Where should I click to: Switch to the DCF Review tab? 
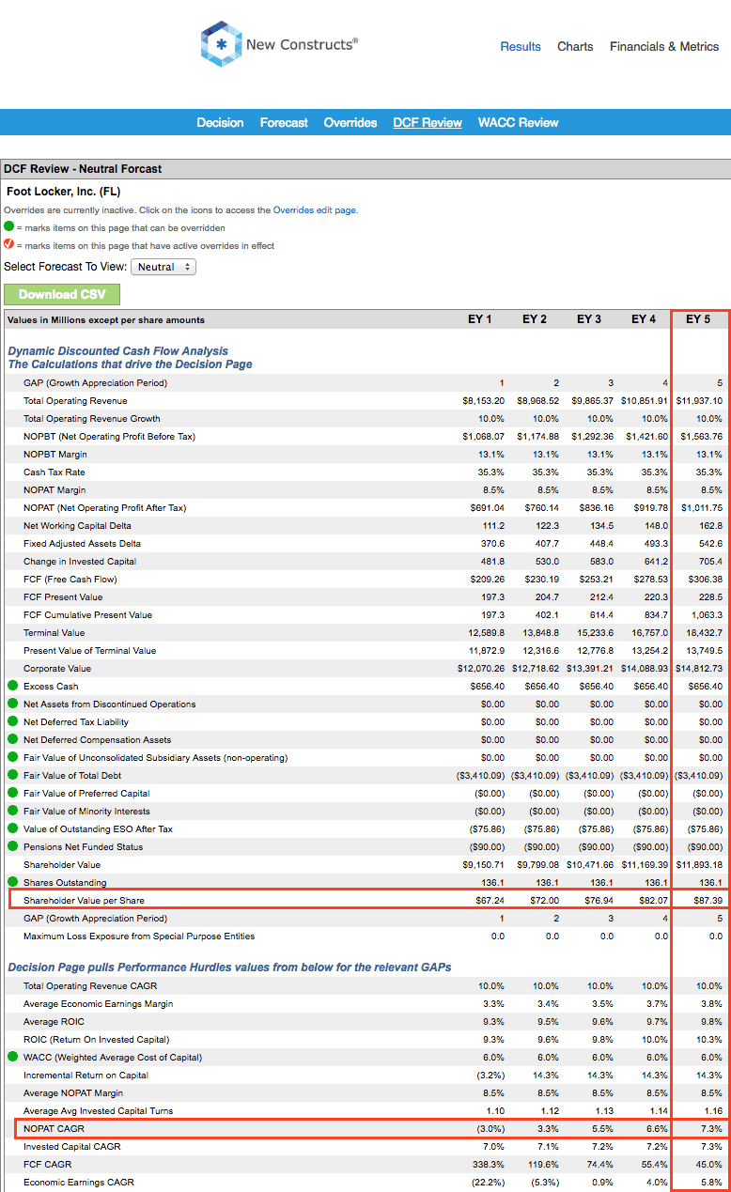point(428,122)
